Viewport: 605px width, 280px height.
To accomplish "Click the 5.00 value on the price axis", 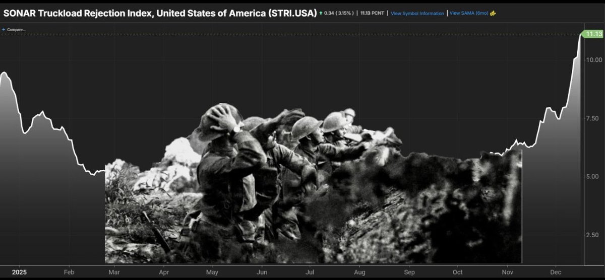I will tap(593, 177).
